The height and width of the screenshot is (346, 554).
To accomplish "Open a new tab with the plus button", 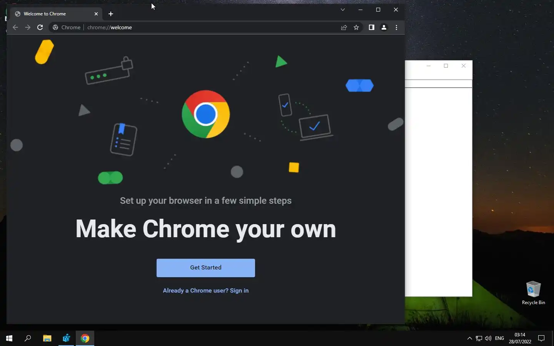I will [111, 14].
